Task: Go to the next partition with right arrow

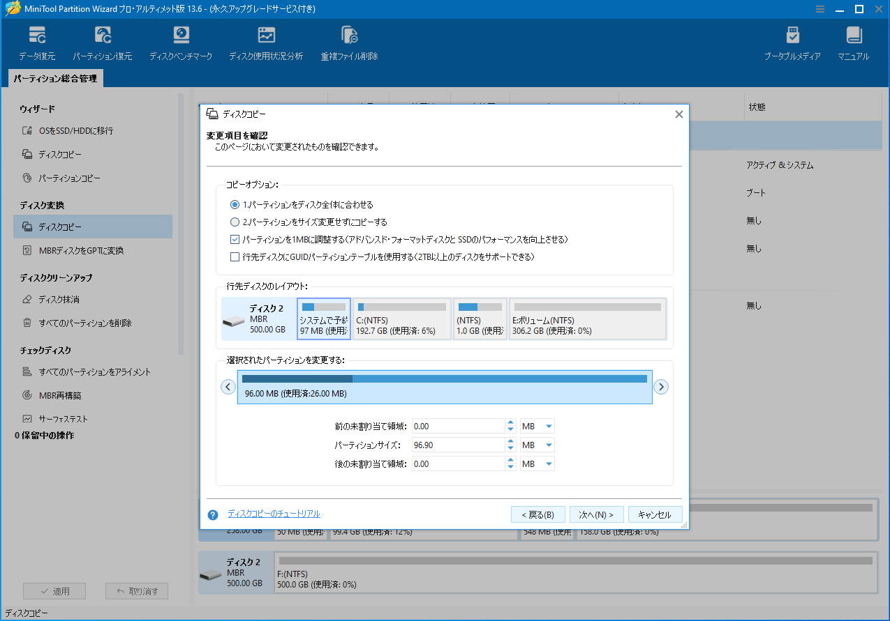Action: (661, 387)
